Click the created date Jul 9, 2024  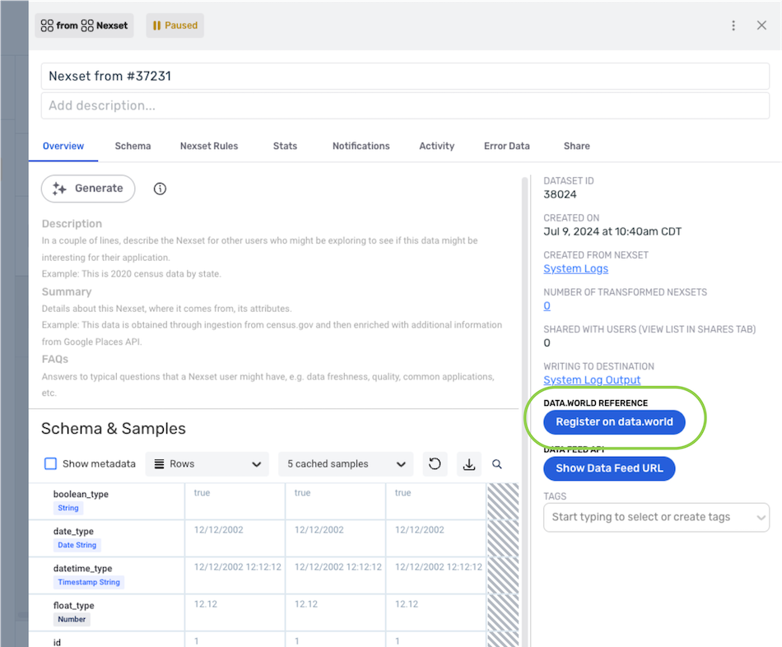pyautogui.click(x=612, y=231)
